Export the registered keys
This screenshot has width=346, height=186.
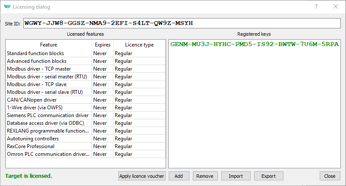(268, 176)
